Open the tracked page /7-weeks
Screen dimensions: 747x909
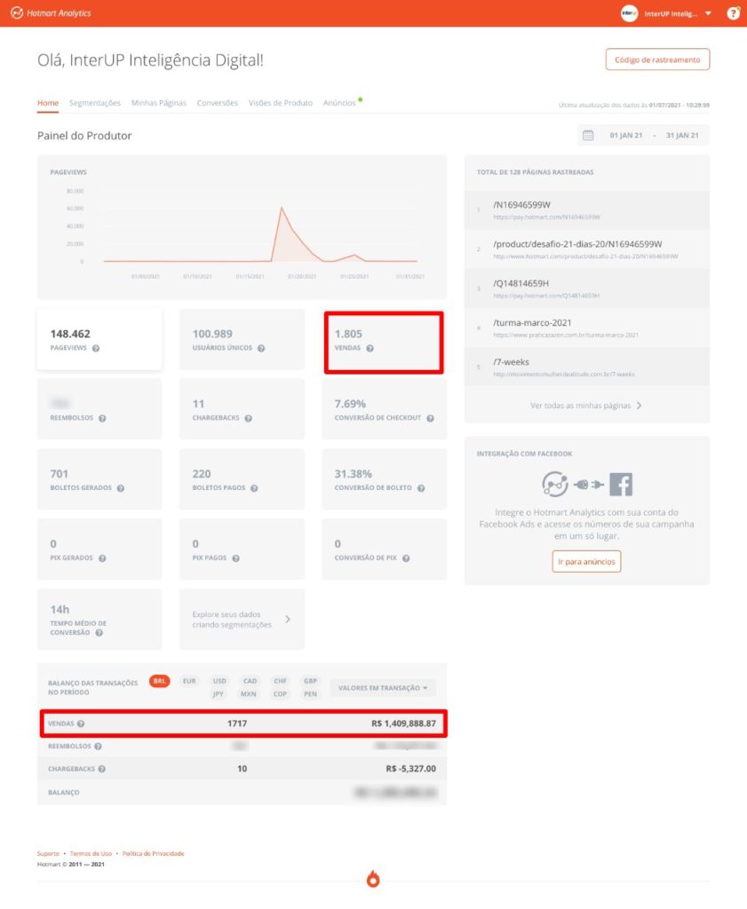tap(587, 368)
